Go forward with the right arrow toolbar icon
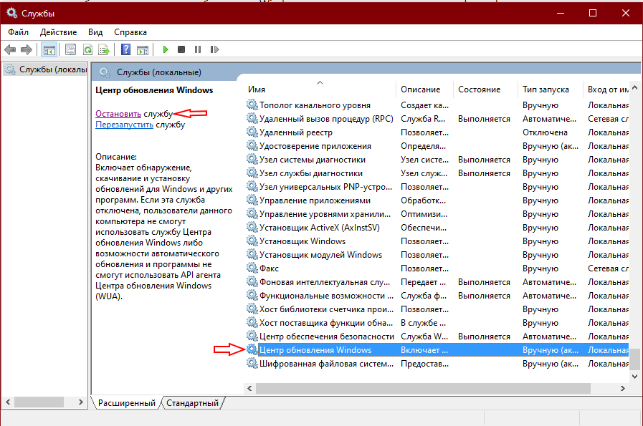 (27, 49)
